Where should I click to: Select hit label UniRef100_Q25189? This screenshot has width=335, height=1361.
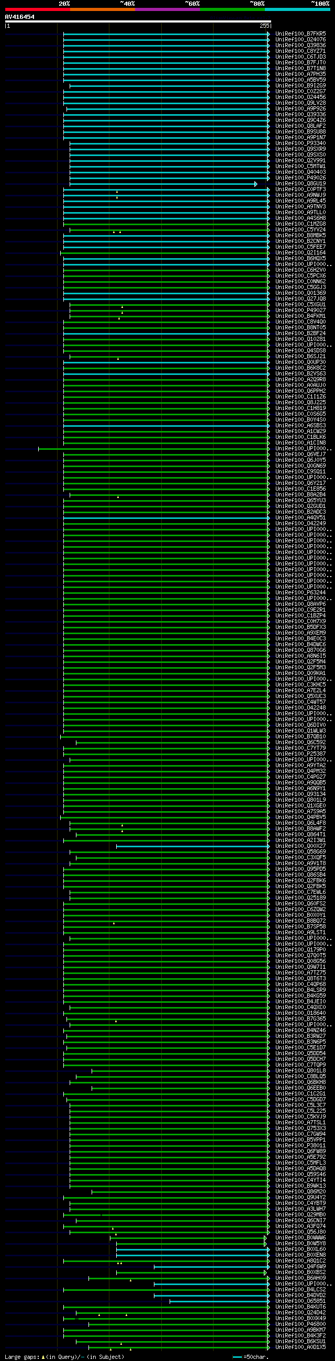(x=300, y=898)
